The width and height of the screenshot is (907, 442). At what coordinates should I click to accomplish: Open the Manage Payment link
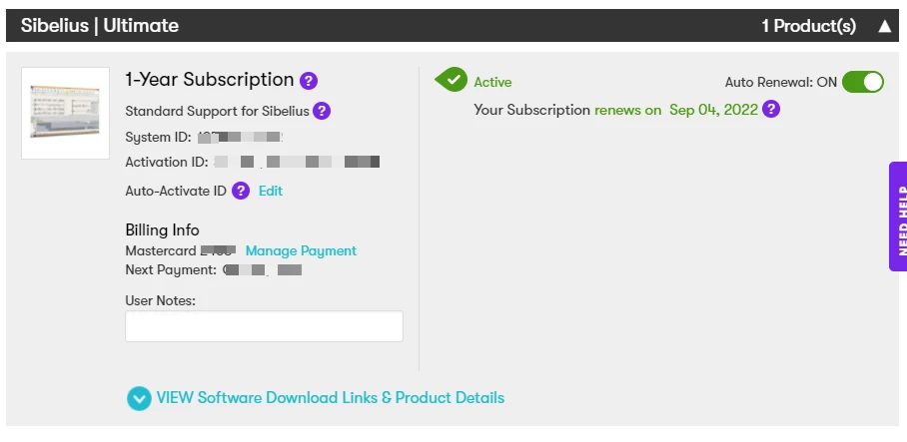tap(301, 250)
